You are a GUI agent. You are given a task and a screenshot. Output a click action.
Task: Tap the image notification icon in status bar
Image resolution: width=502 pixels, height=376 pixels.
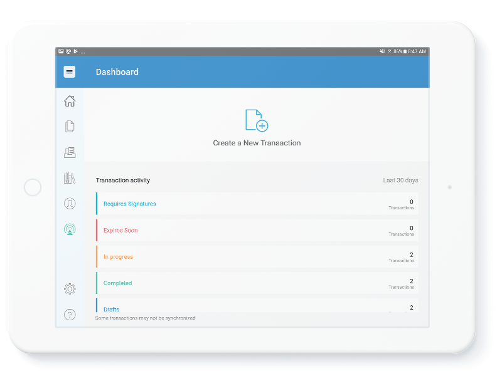(61, 51)
